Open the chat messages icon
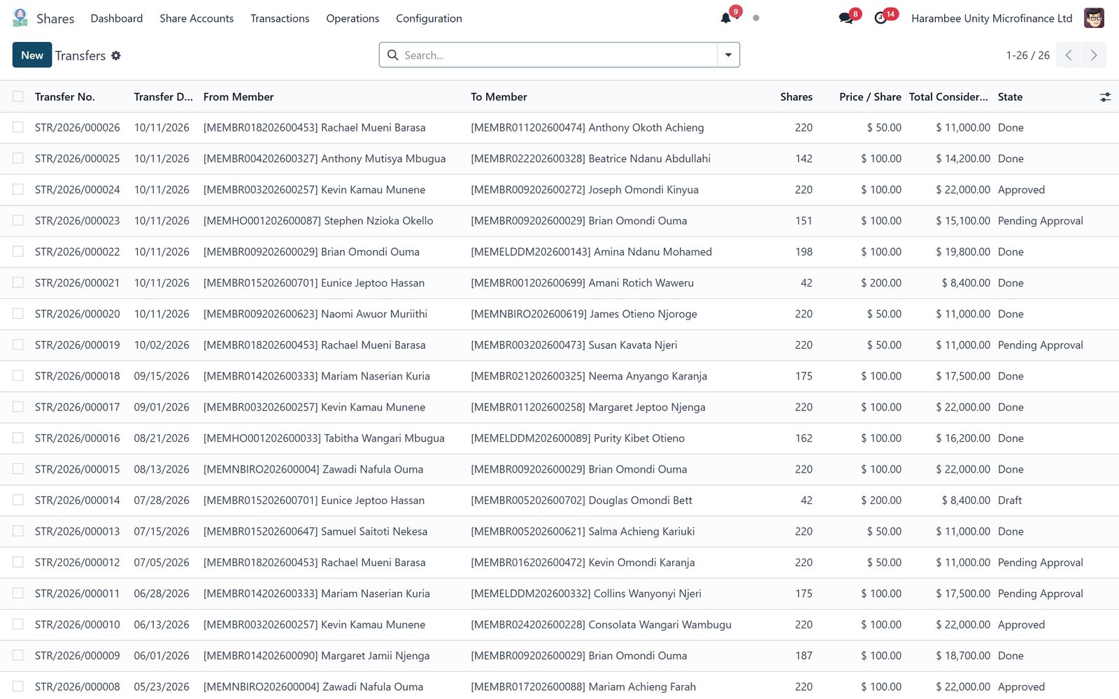This screenshot has width=1119, height=699. 846,18
